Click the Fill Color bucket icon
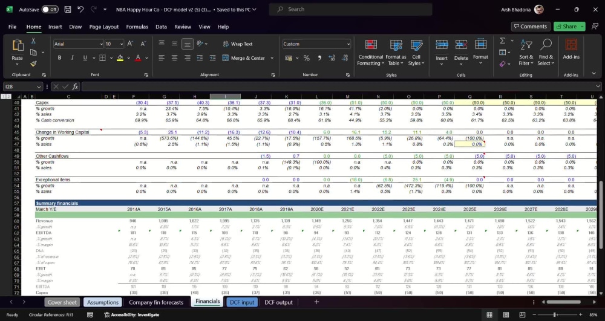Screen dimensions: 605x321 120,58
